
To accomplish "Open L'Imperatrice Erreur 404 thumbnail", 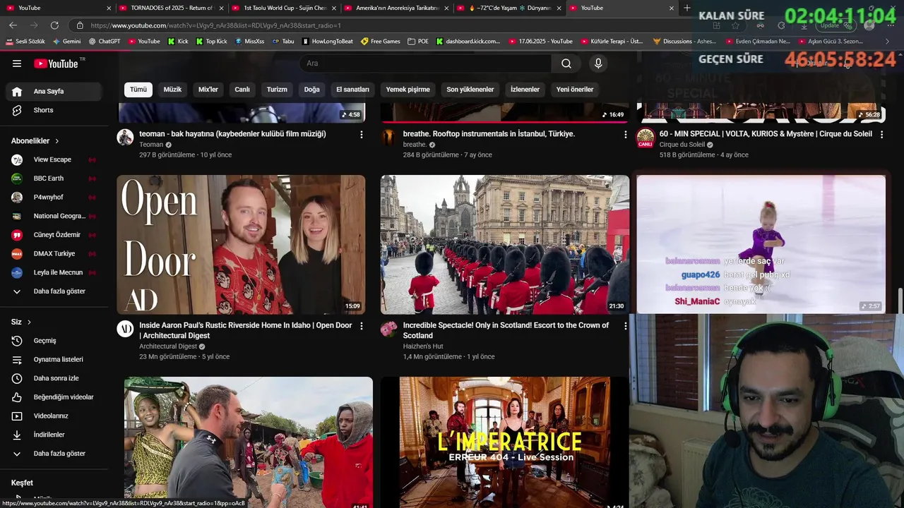I will click(505, 442).
